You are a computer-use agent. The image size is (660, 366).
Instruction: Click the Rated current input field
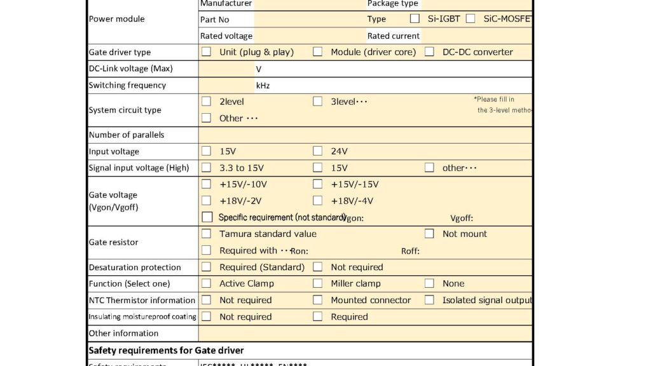pyautogui.click(x=476, y=36)
